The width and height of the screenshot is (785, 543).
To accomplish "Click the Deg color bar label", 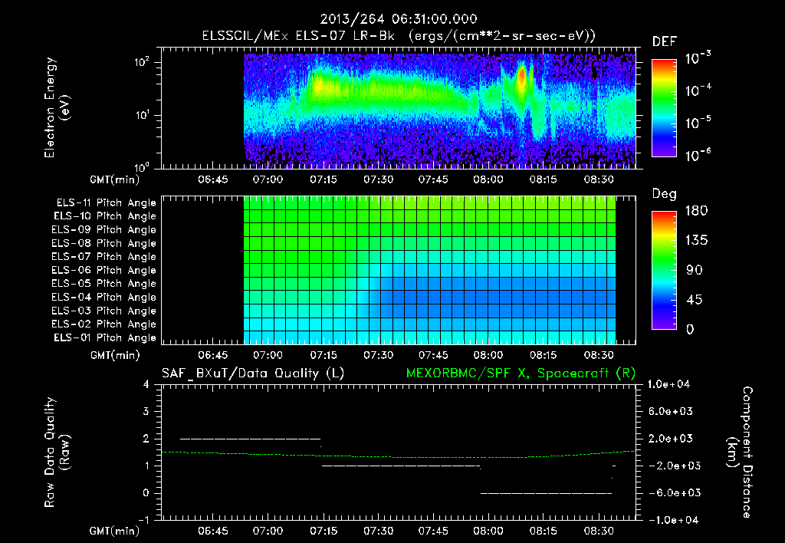I will [x=665, y=194].
